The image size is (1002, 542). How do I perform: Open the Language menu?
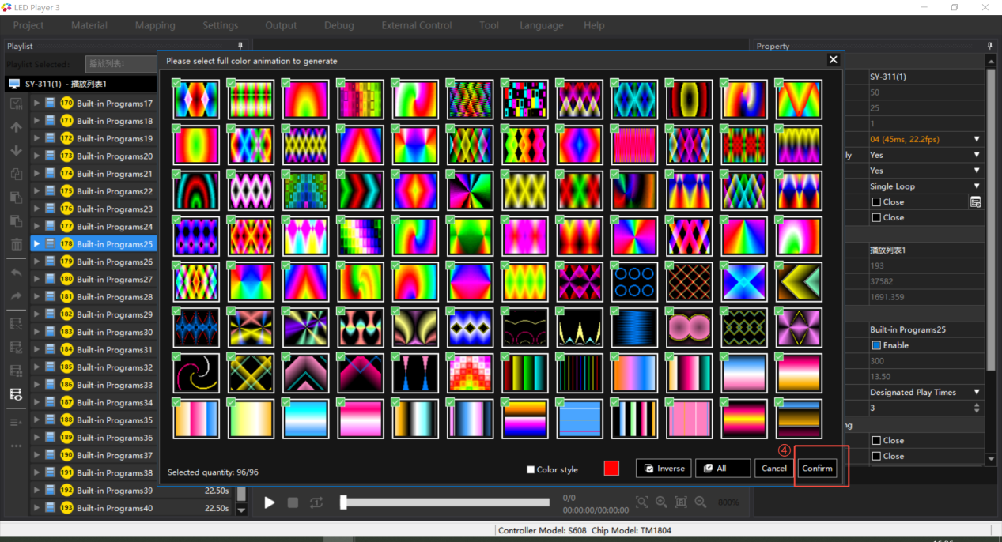click(x=542, y=25)
